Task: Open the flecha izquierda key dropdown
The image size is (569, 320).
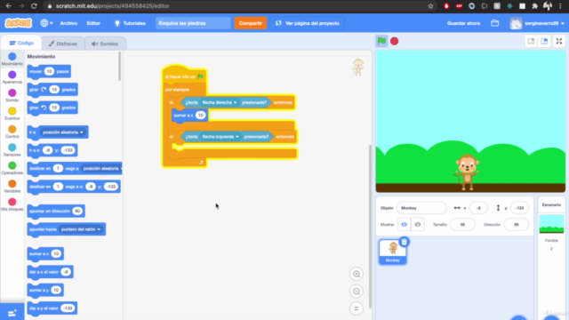Action: tap(220, 136)
